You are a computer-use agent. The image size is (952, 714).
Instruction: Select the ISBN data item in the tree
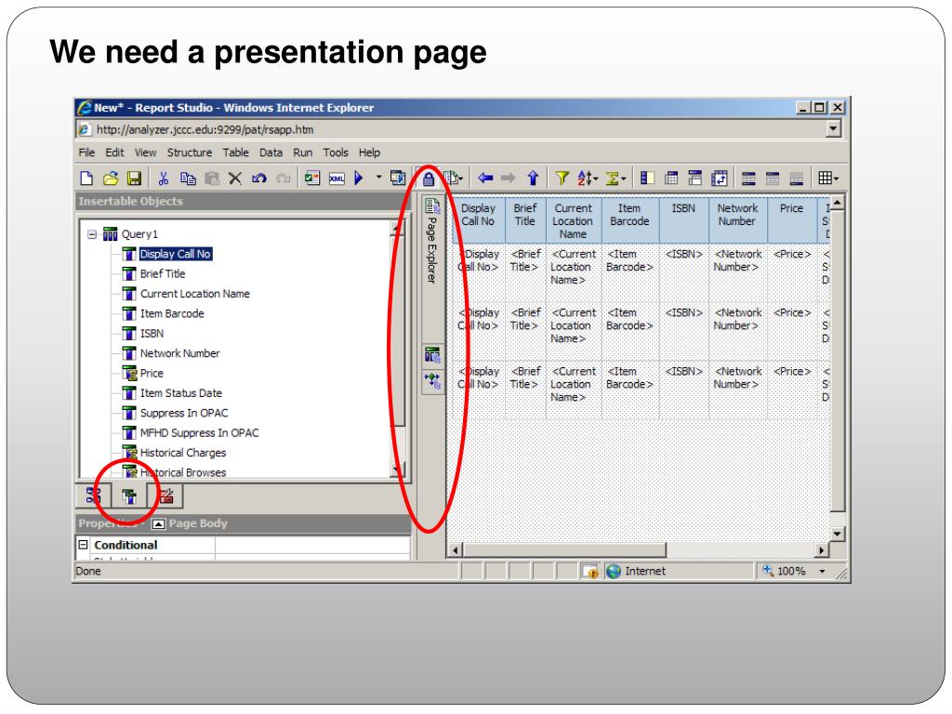coord(152,334)
